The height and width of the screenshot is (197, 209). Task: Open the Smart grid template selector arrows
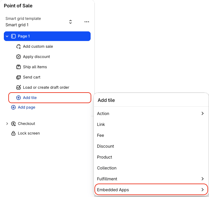click(x=71, y=22)
